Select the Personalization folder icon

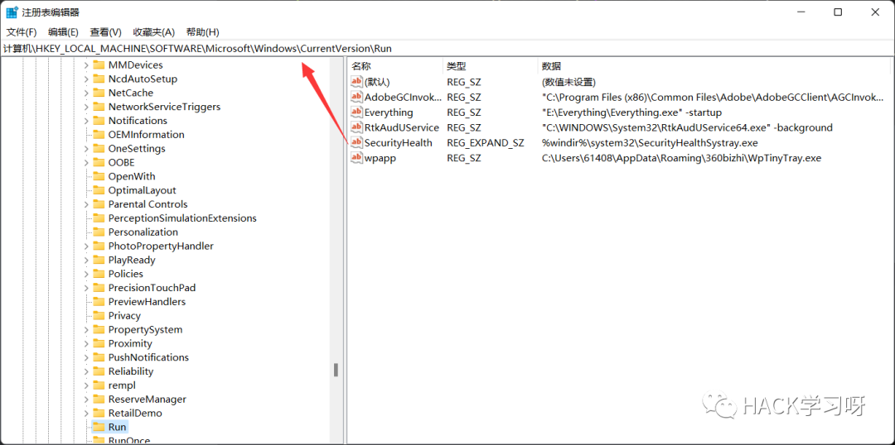(99, 232)
